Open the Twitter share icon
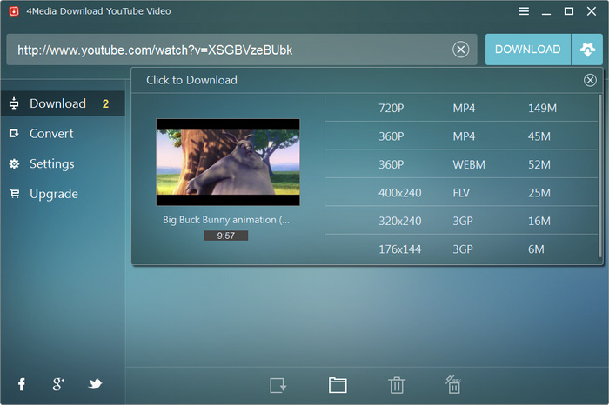Screen dimensions: 609x405 pos(95,384)
